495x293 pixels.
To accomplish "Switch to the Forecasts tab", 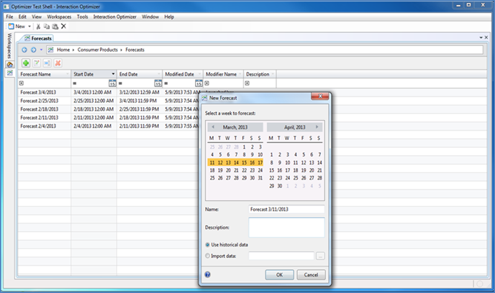I will tap(40, 37).
